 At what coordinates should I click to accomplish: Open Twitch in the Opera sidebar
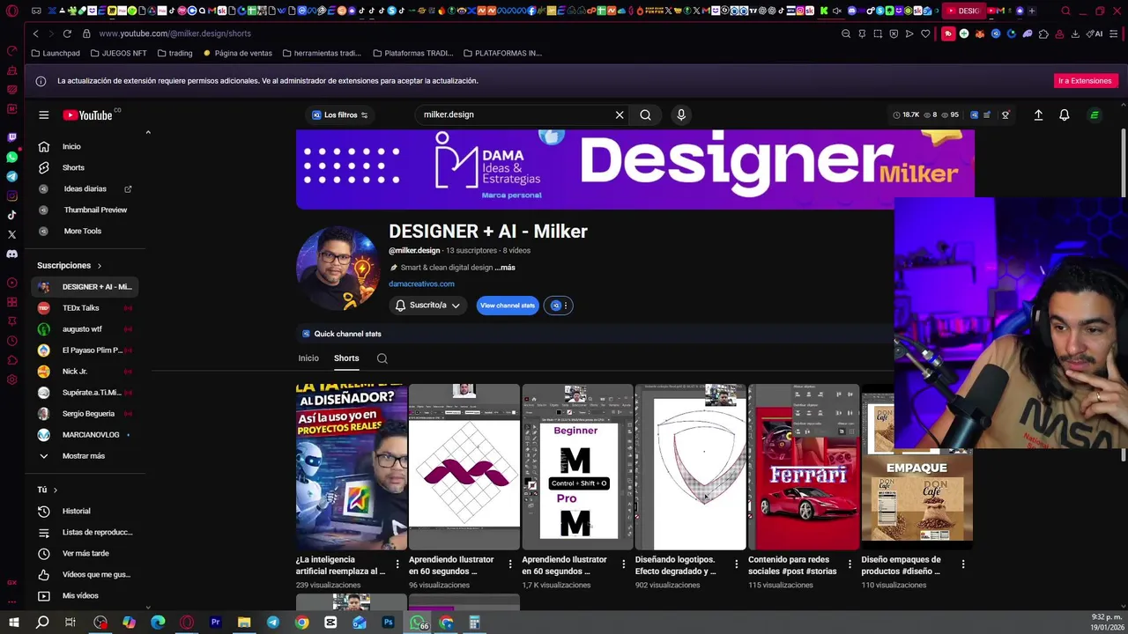click(11, 137)
